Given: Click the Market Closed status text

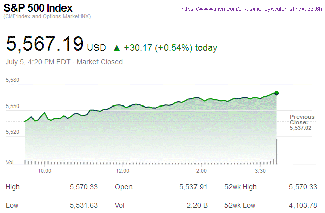Looking at the screenshot, I should point(100,62).
